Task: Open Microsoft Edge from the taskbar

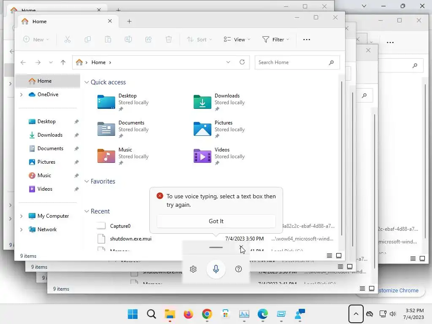Action: coord(262,314)
